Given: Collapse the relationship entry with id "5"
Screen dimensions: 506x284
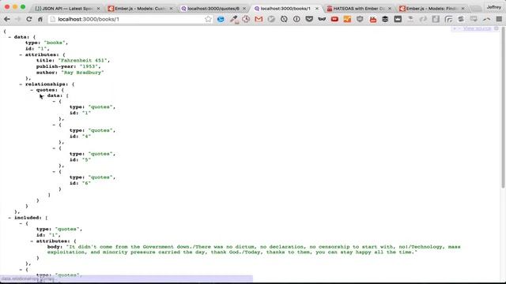Looking at the screenshot, I should [54, 148].
